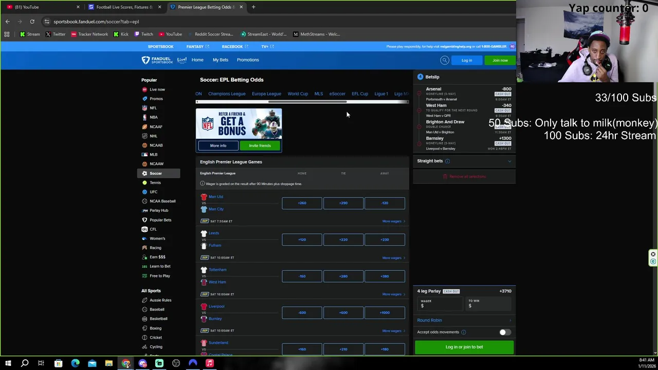Switch to the EFL Cup tab
The image size is (658, 370).
pyautogui.click(x=360, y=94)
